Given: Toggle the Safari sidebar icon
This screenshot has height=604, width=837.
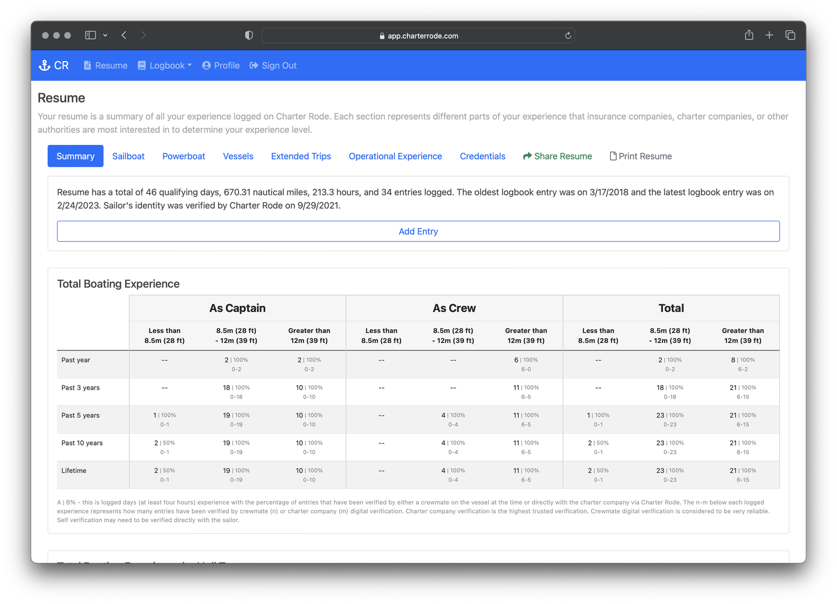Looking at the screenshot, I should click(91, 35).
